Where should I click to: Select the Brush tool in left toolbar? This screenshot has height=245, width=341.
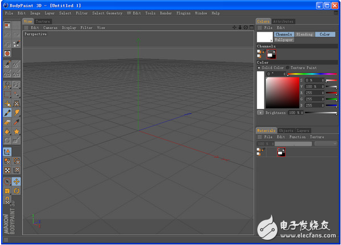click(7, 113)
